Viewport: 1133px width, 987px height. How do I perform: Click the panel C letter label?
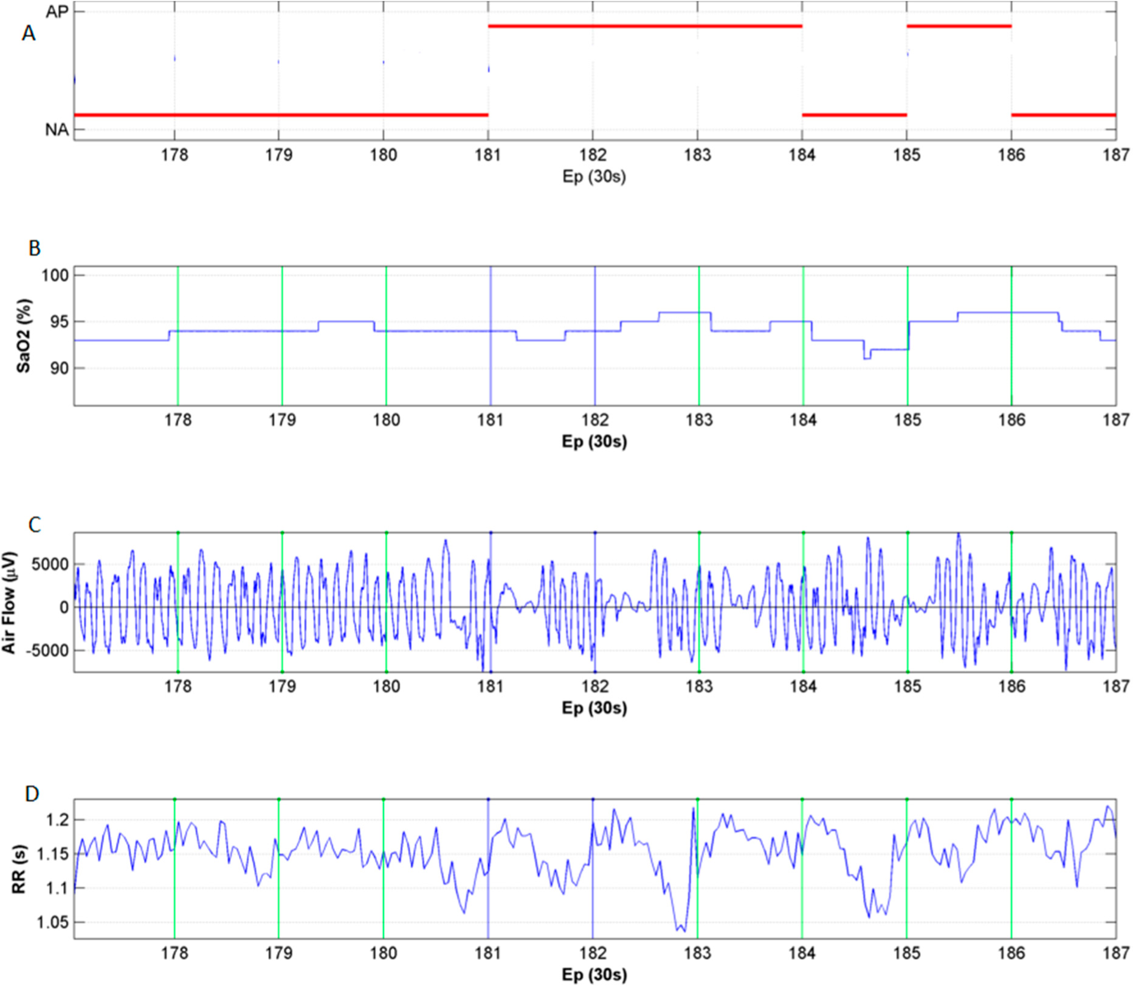pos(35,525)
